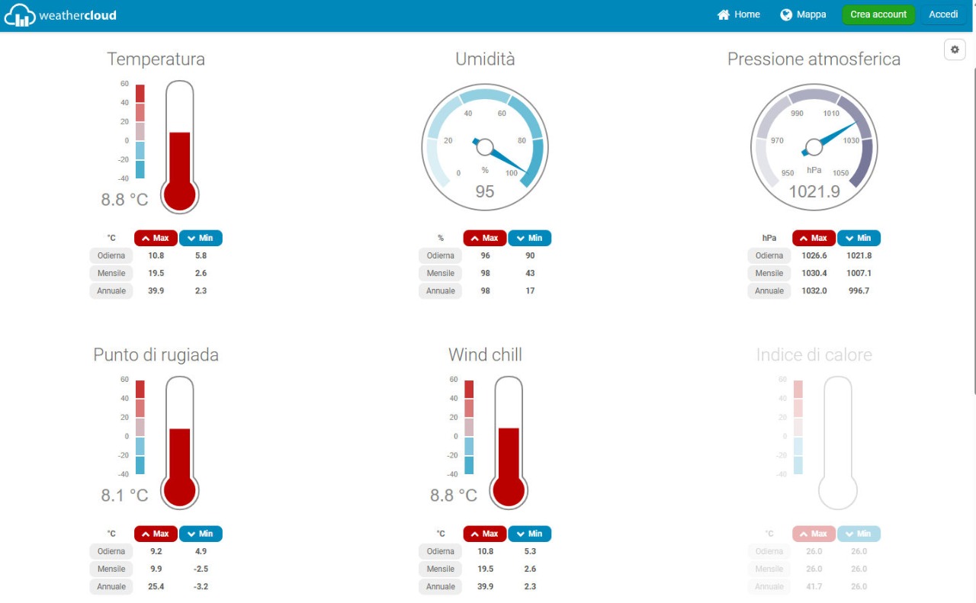Click the Pressione atmosferica gauge dial
Screen dimensions: 976x603
click(x=814, y=147)
